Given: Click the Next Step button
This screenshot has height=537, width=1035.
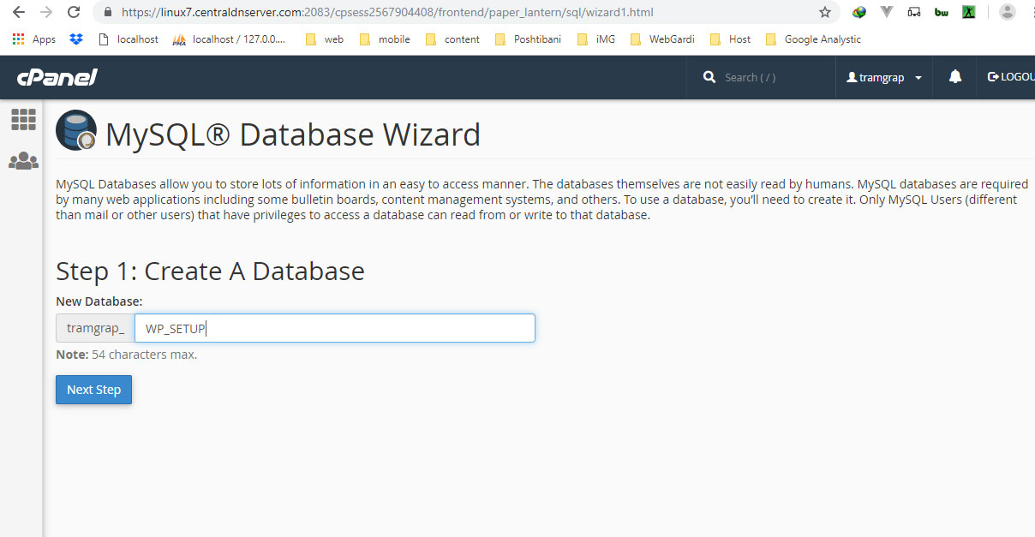Looking at the screenshot, I should (93, 390).
